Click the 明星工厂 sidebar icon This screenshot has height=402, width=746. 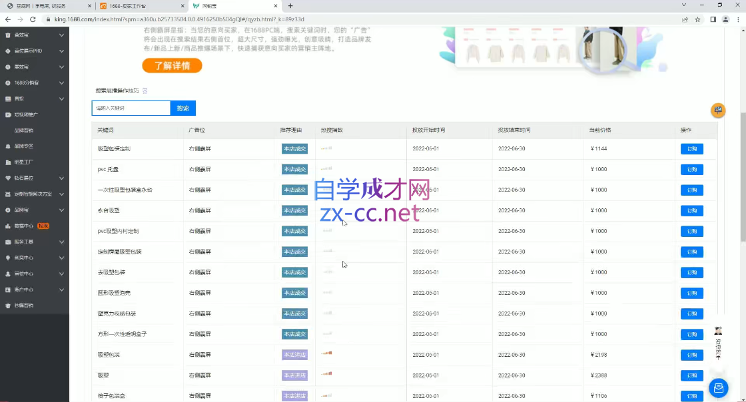[7, 162]
